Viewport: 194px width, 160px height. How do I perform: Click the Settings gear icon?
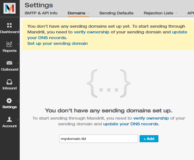pyautogui.click(x=9, y=101)
